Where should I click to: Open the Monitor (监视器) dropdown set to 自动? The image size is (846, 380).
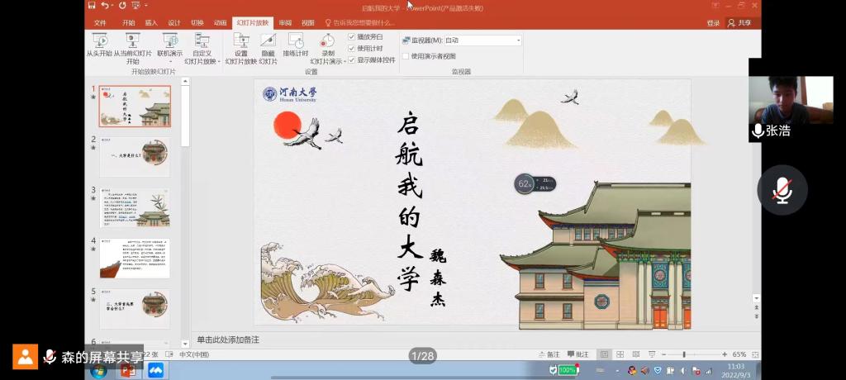518,40
